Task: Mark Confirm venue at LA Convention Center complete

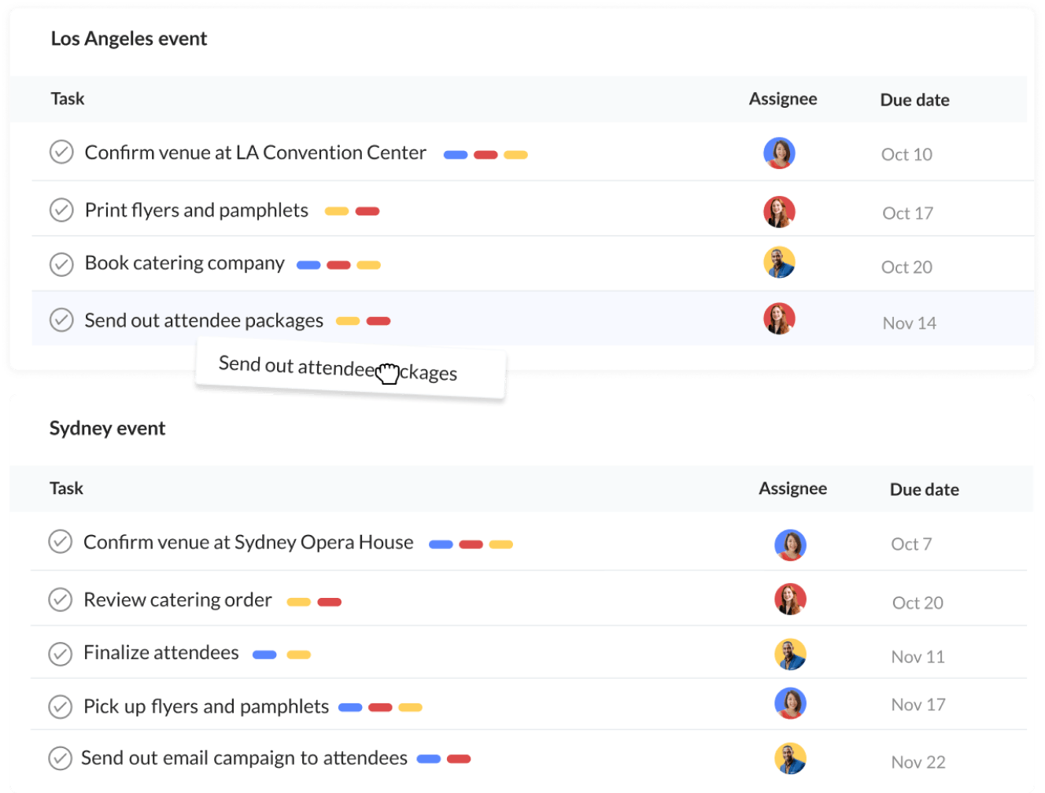Action: coord(61,152)
